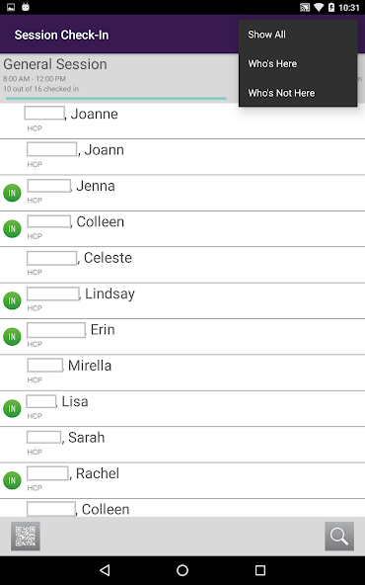The image size is (365, 585).
Task: Open the General Session header details
Action: coord(119,78)
